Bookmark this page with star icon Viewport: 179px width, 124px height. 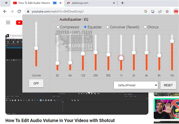pos(167,12)
